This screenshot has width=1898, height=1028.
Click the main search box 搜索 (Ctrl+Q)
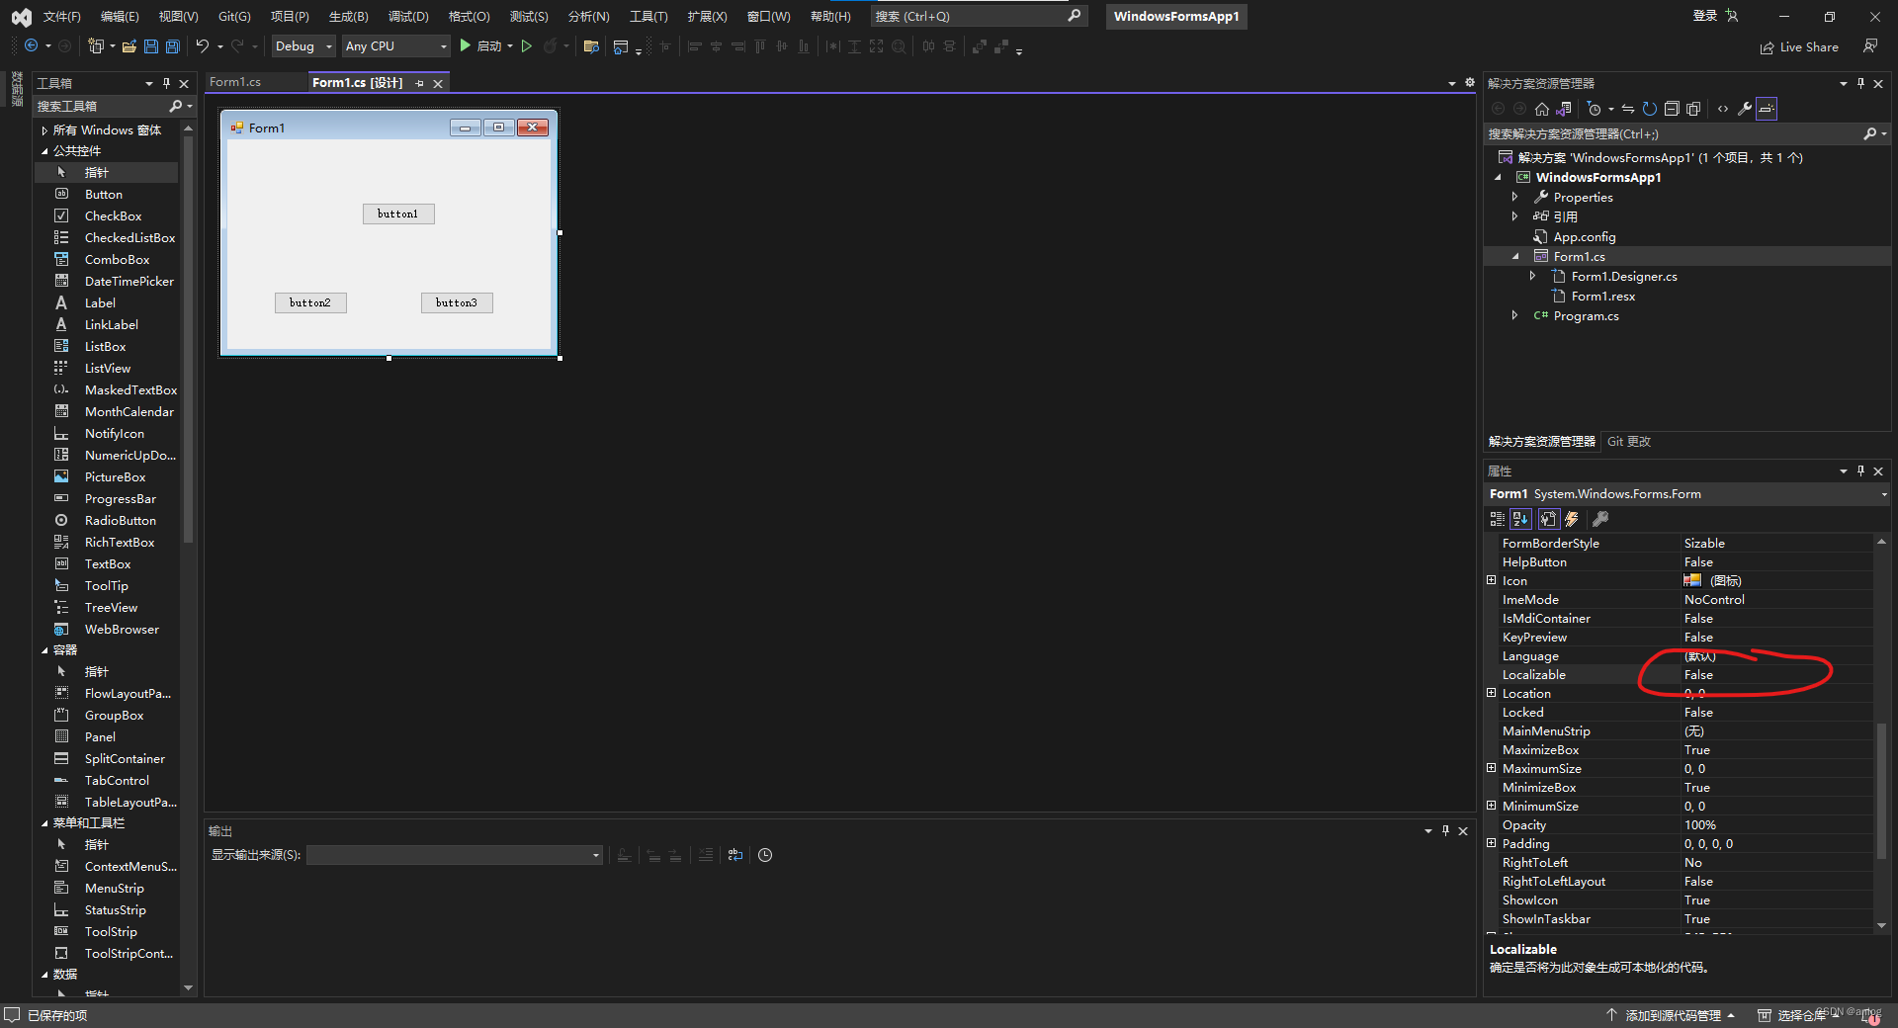[979, 17]
